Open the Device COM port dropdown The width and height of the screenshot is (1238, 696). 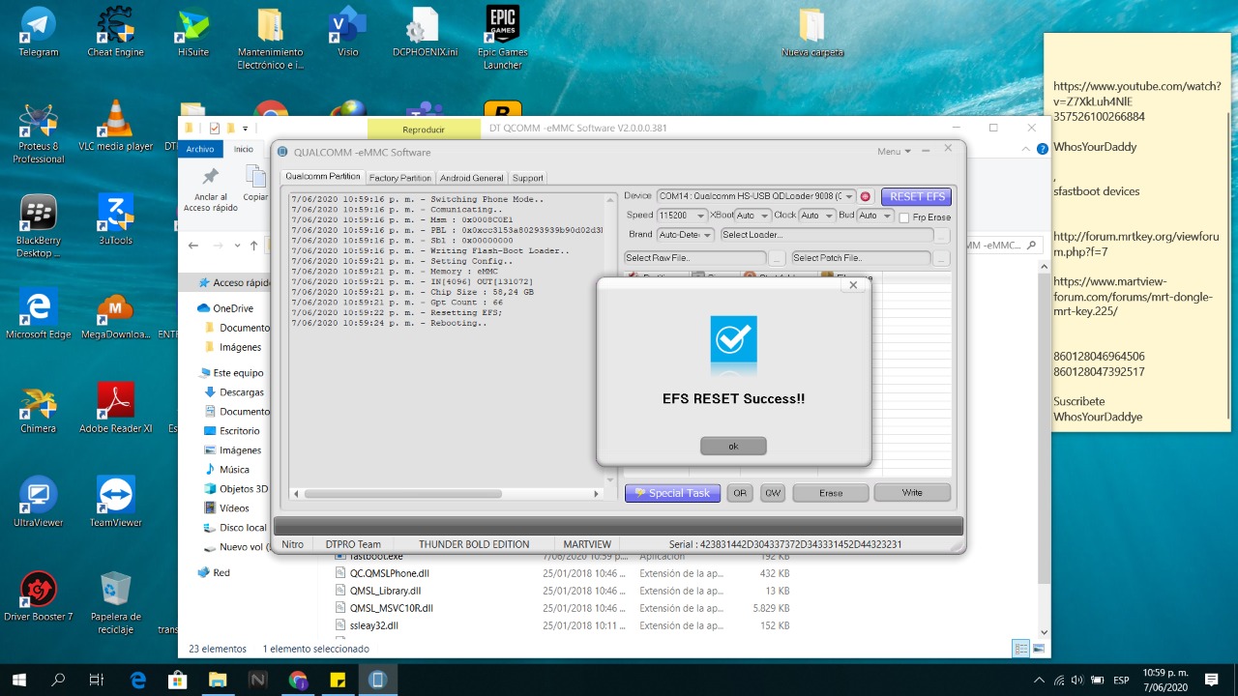(x=756, y=196)
